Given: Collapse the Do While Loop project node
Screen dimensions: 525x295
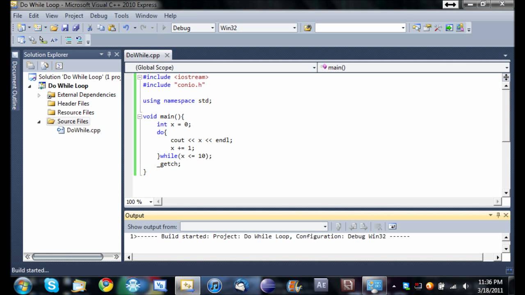Looking at the screenshot, I should pyautogui.click(x=30, y=86).
